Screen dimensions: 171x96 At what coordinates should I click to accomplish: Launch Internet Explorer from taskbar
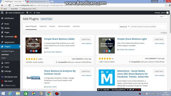(10, 94)
